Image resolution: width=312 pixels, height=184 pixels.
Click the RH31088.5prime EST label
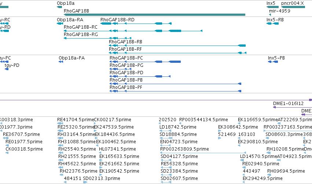(77, 142)
